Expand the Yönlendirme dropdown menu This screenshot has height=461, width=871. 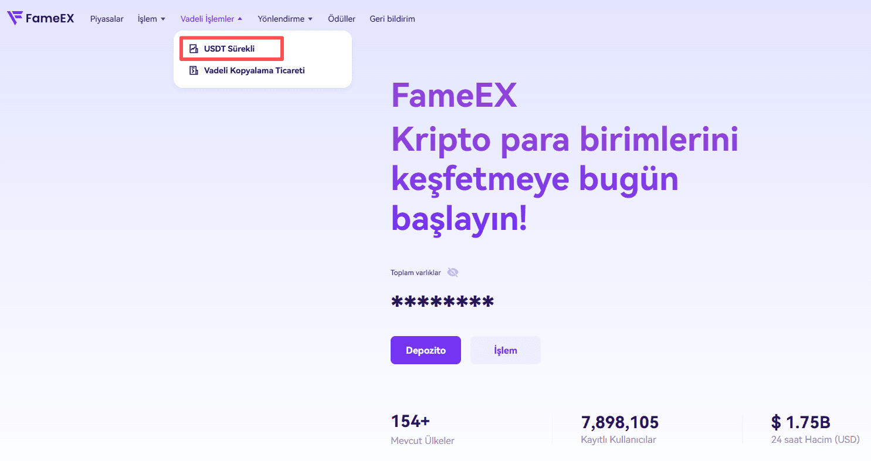point(285,19)
